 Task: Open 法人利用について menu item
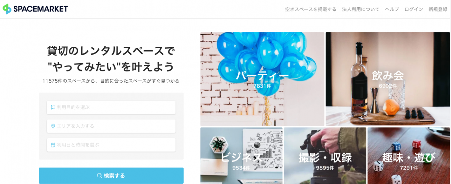tap(361, 9)
